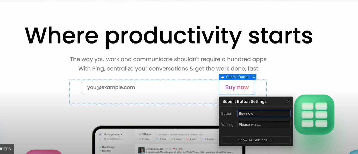This screenshot has height=154, width=358.
Task: Click the Jeffrey Campbell name
Action: 155,149
